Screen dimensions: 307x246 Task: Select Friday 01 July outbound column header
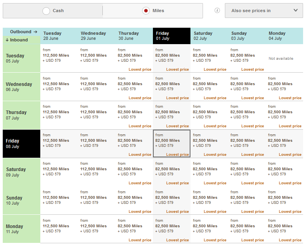pyautogui.click(x=172, y=36)
